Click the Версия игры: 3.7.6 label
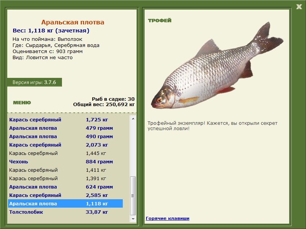This screenshot has width=306, height=229. pos(34,82)
